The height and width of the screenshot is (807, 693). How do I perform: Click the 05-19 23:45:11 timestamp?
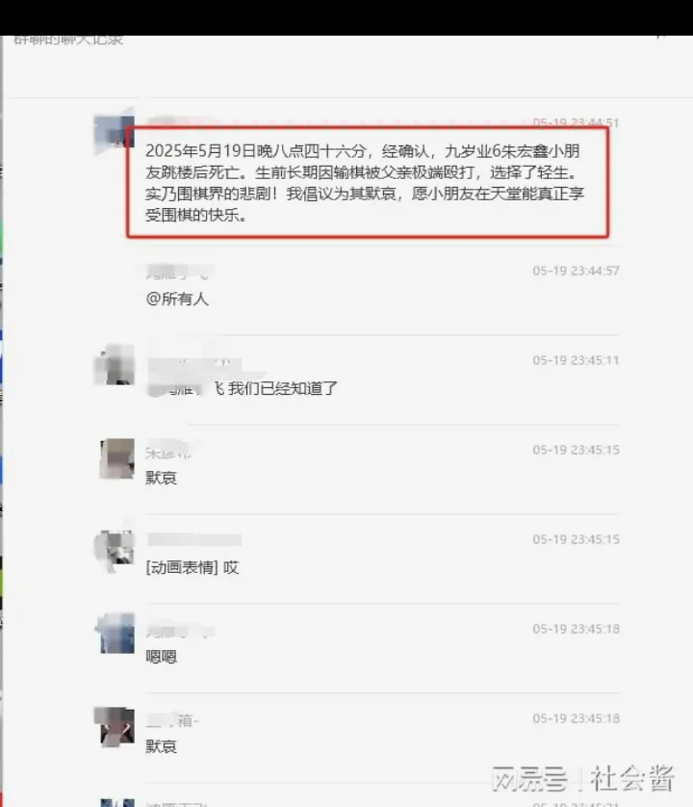pos(576,360)
